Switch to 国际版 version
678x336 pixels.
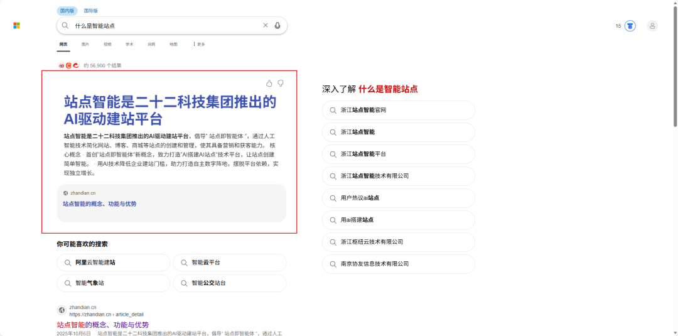[x=90, y=11]
